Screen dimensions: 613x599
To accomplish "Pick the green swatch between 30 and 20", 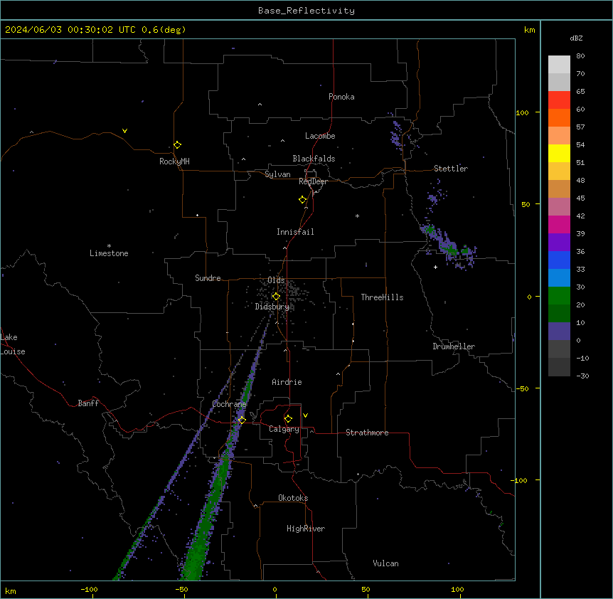I will tap(559, 296).
